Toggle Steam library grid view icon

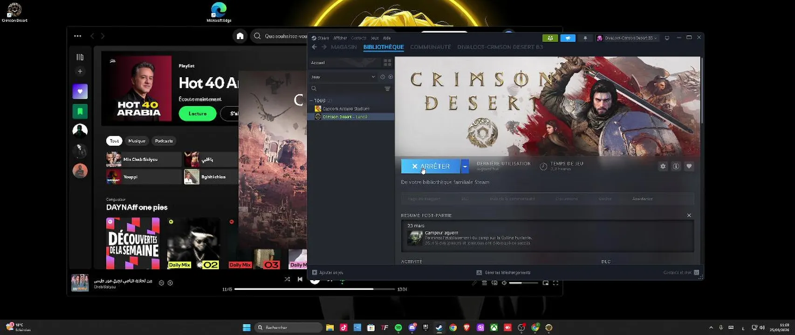pyautogui.click(x=387, y=62)
